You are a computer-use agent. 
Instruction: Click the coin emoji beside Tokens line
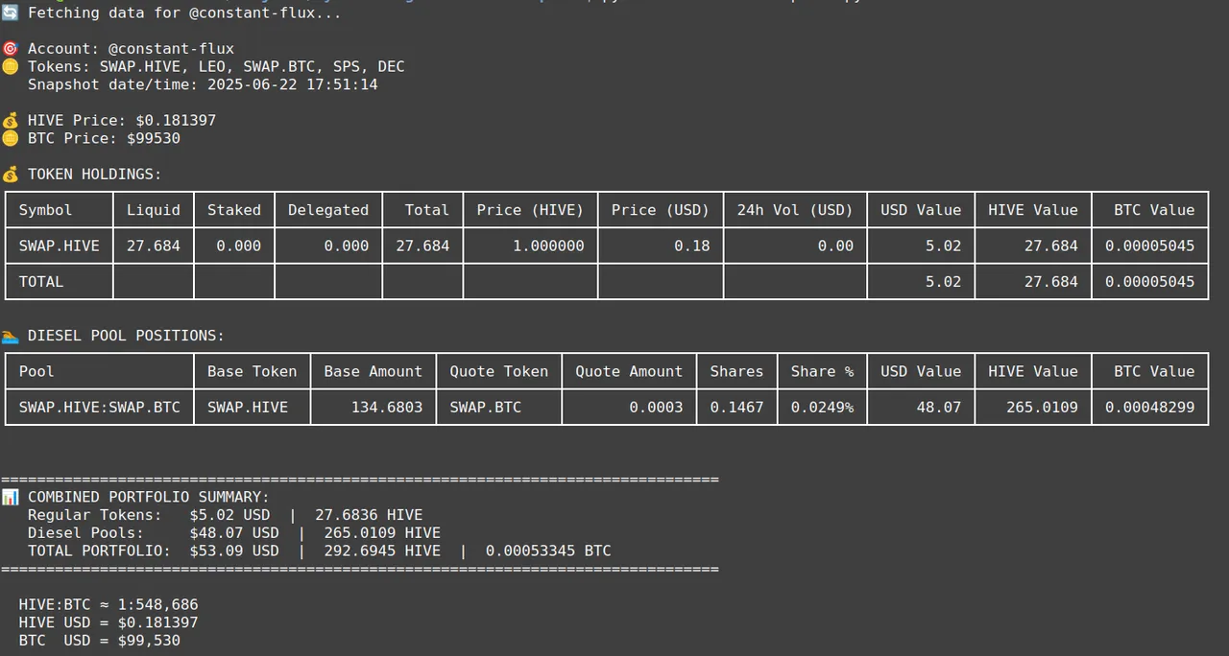point(10,66)
